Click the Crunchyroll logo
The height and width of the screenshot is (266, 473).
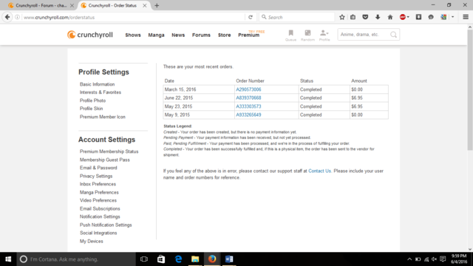pyautogui.click(x=90, y=35)
